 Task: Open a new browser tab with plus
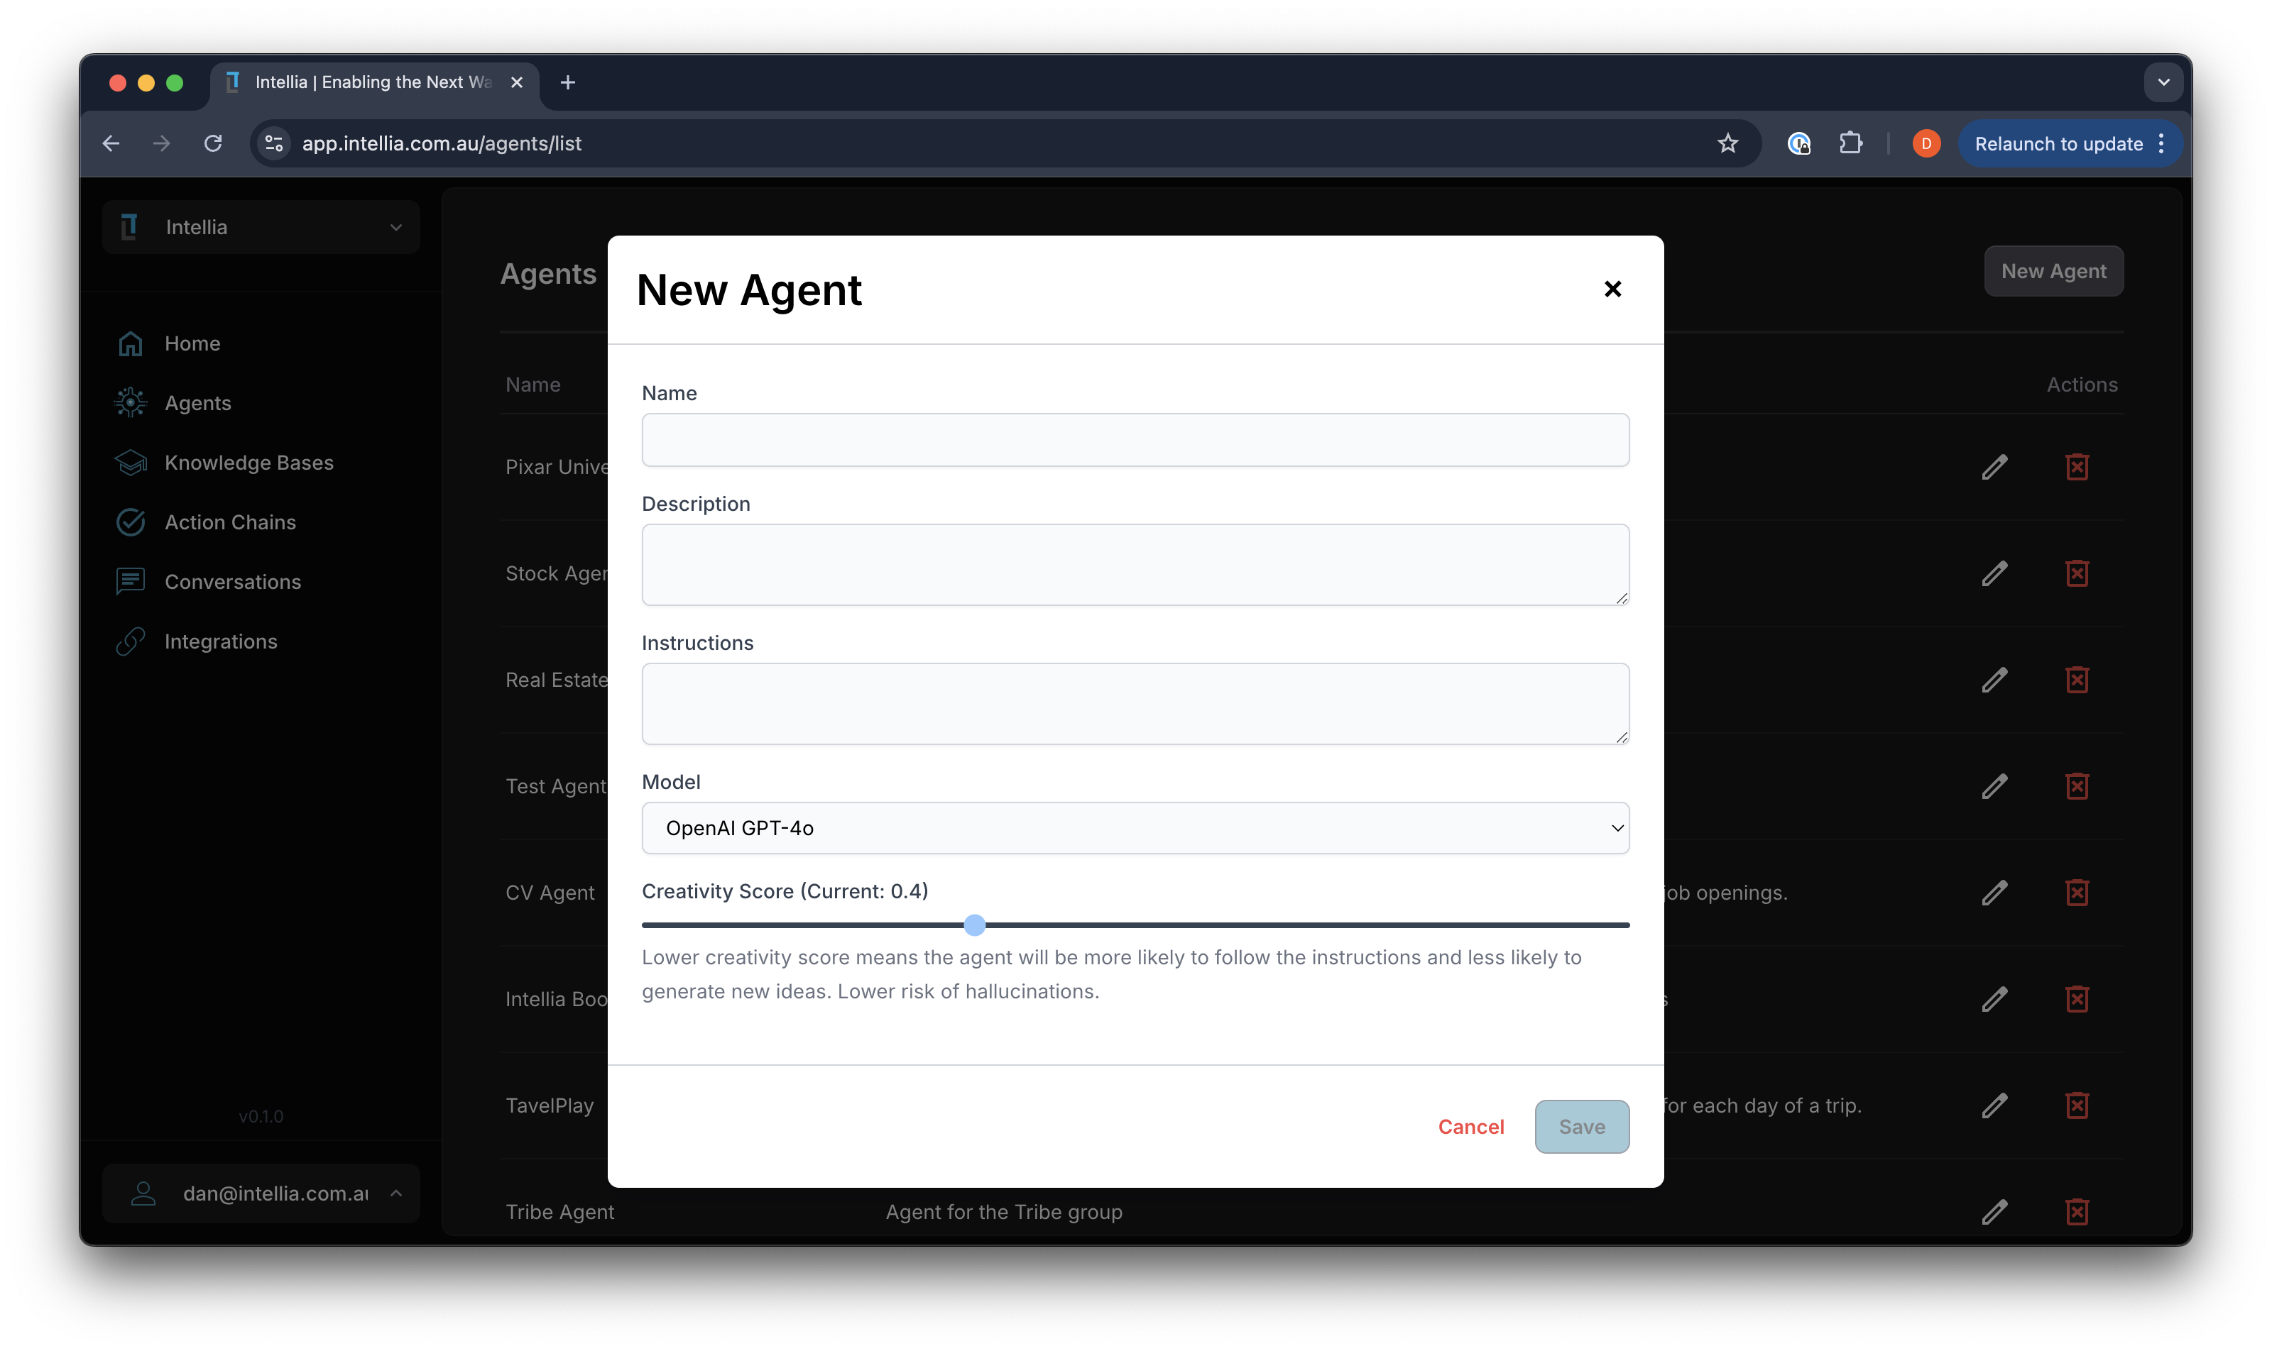point(567,82)
